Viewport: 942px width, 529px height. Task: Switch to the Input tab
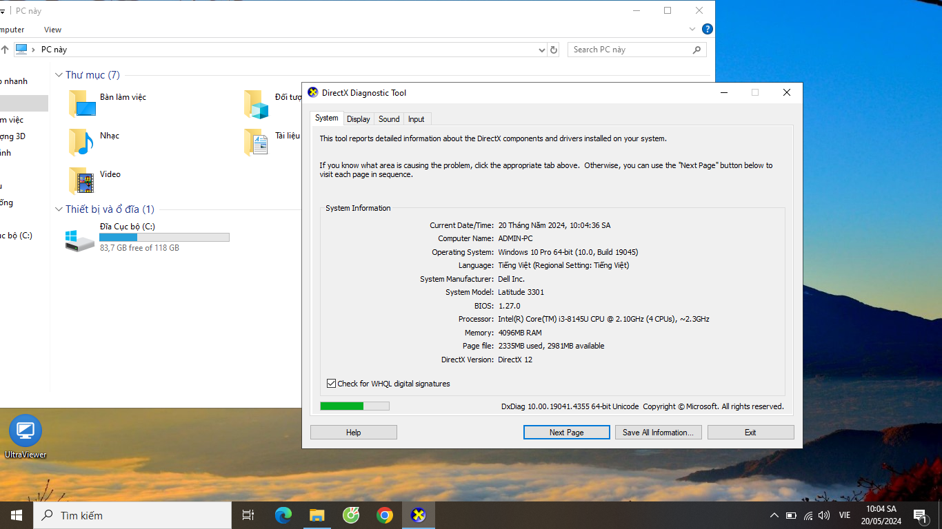[417, 119]
